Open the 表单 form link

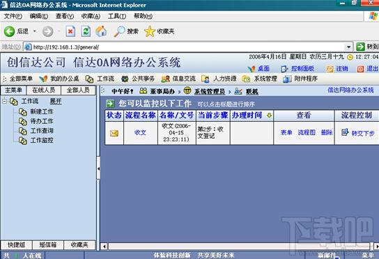(286, 132)
